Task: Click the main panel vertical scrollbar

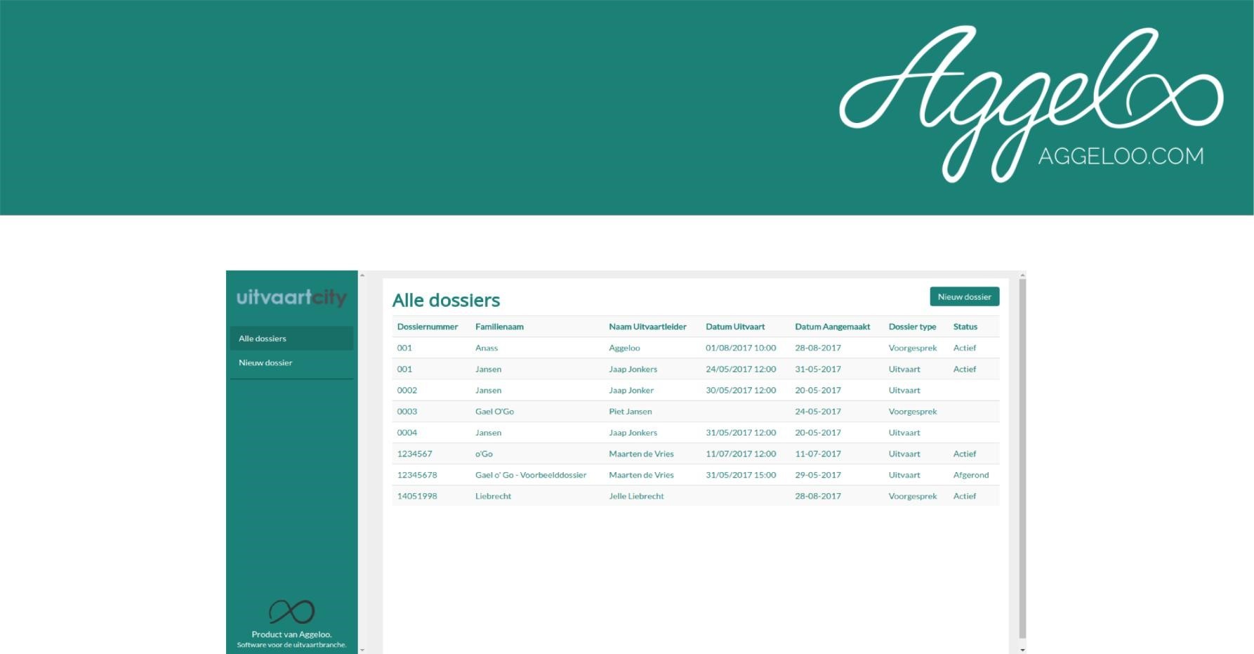Action: (1022, 458)
